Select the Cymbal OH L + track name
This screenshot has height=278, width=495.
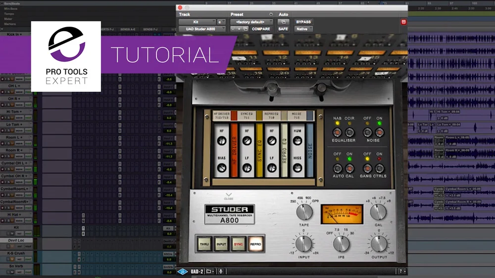[14, 163]
